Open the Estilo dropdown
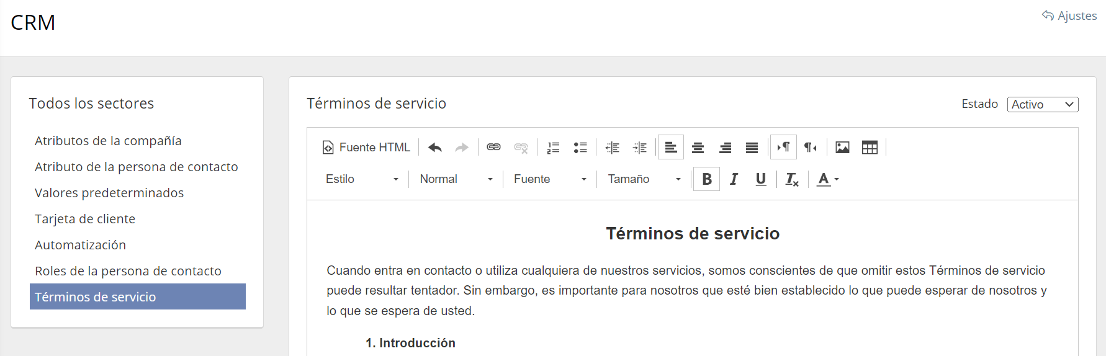This screenshot has height=356, width=1106. [362, 179]
